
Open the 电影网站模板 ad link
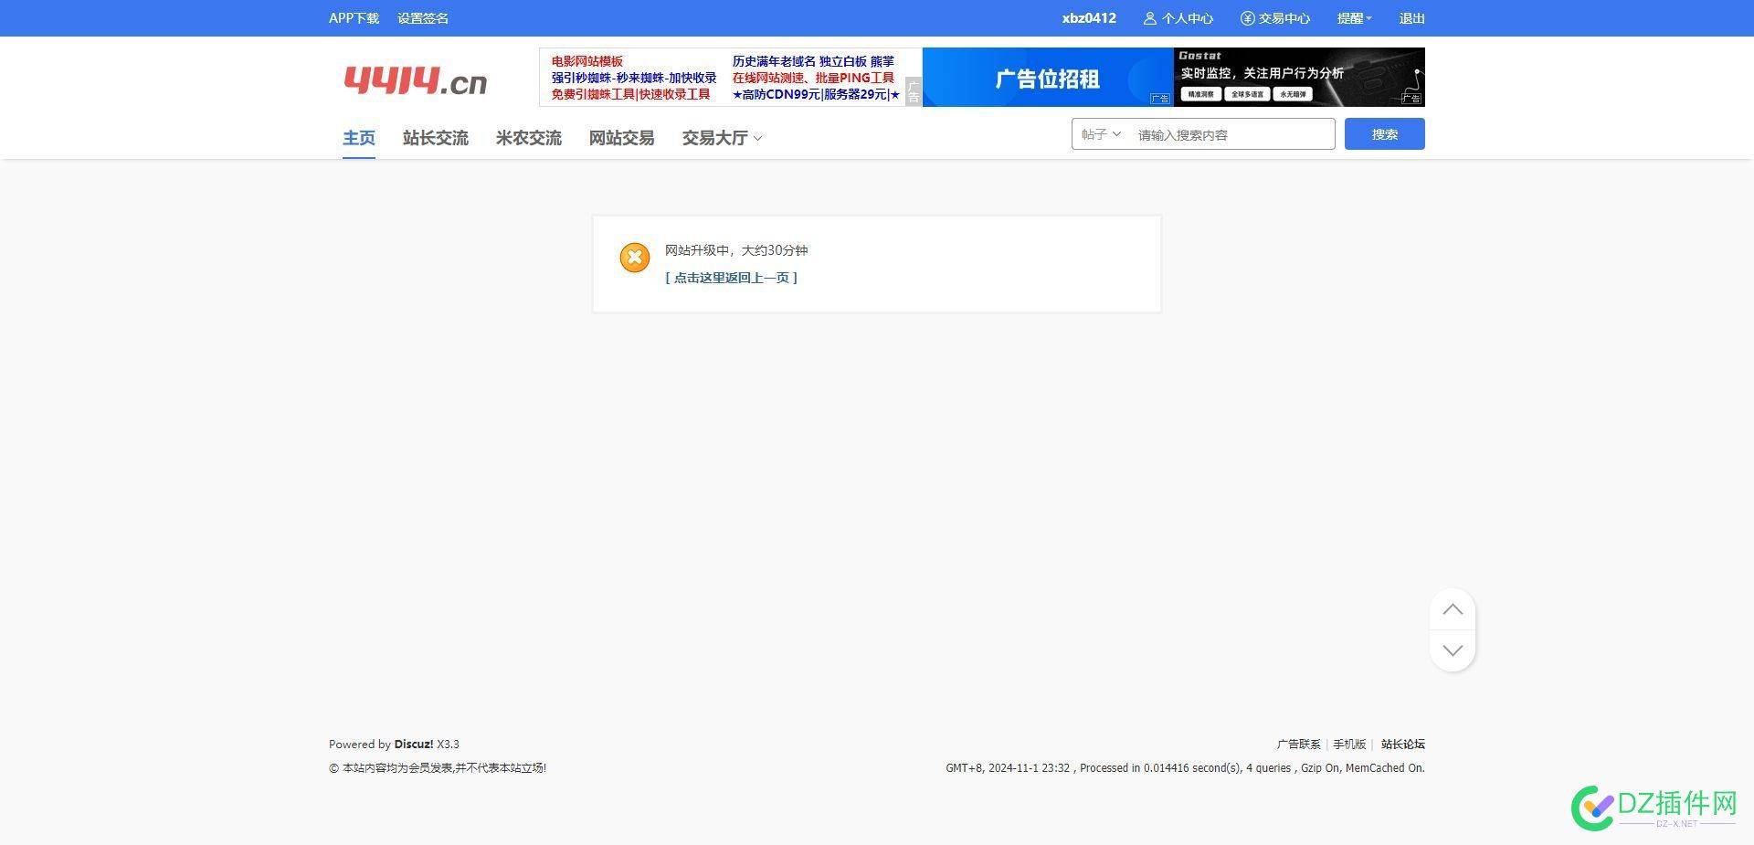click(x=586, y=61)
